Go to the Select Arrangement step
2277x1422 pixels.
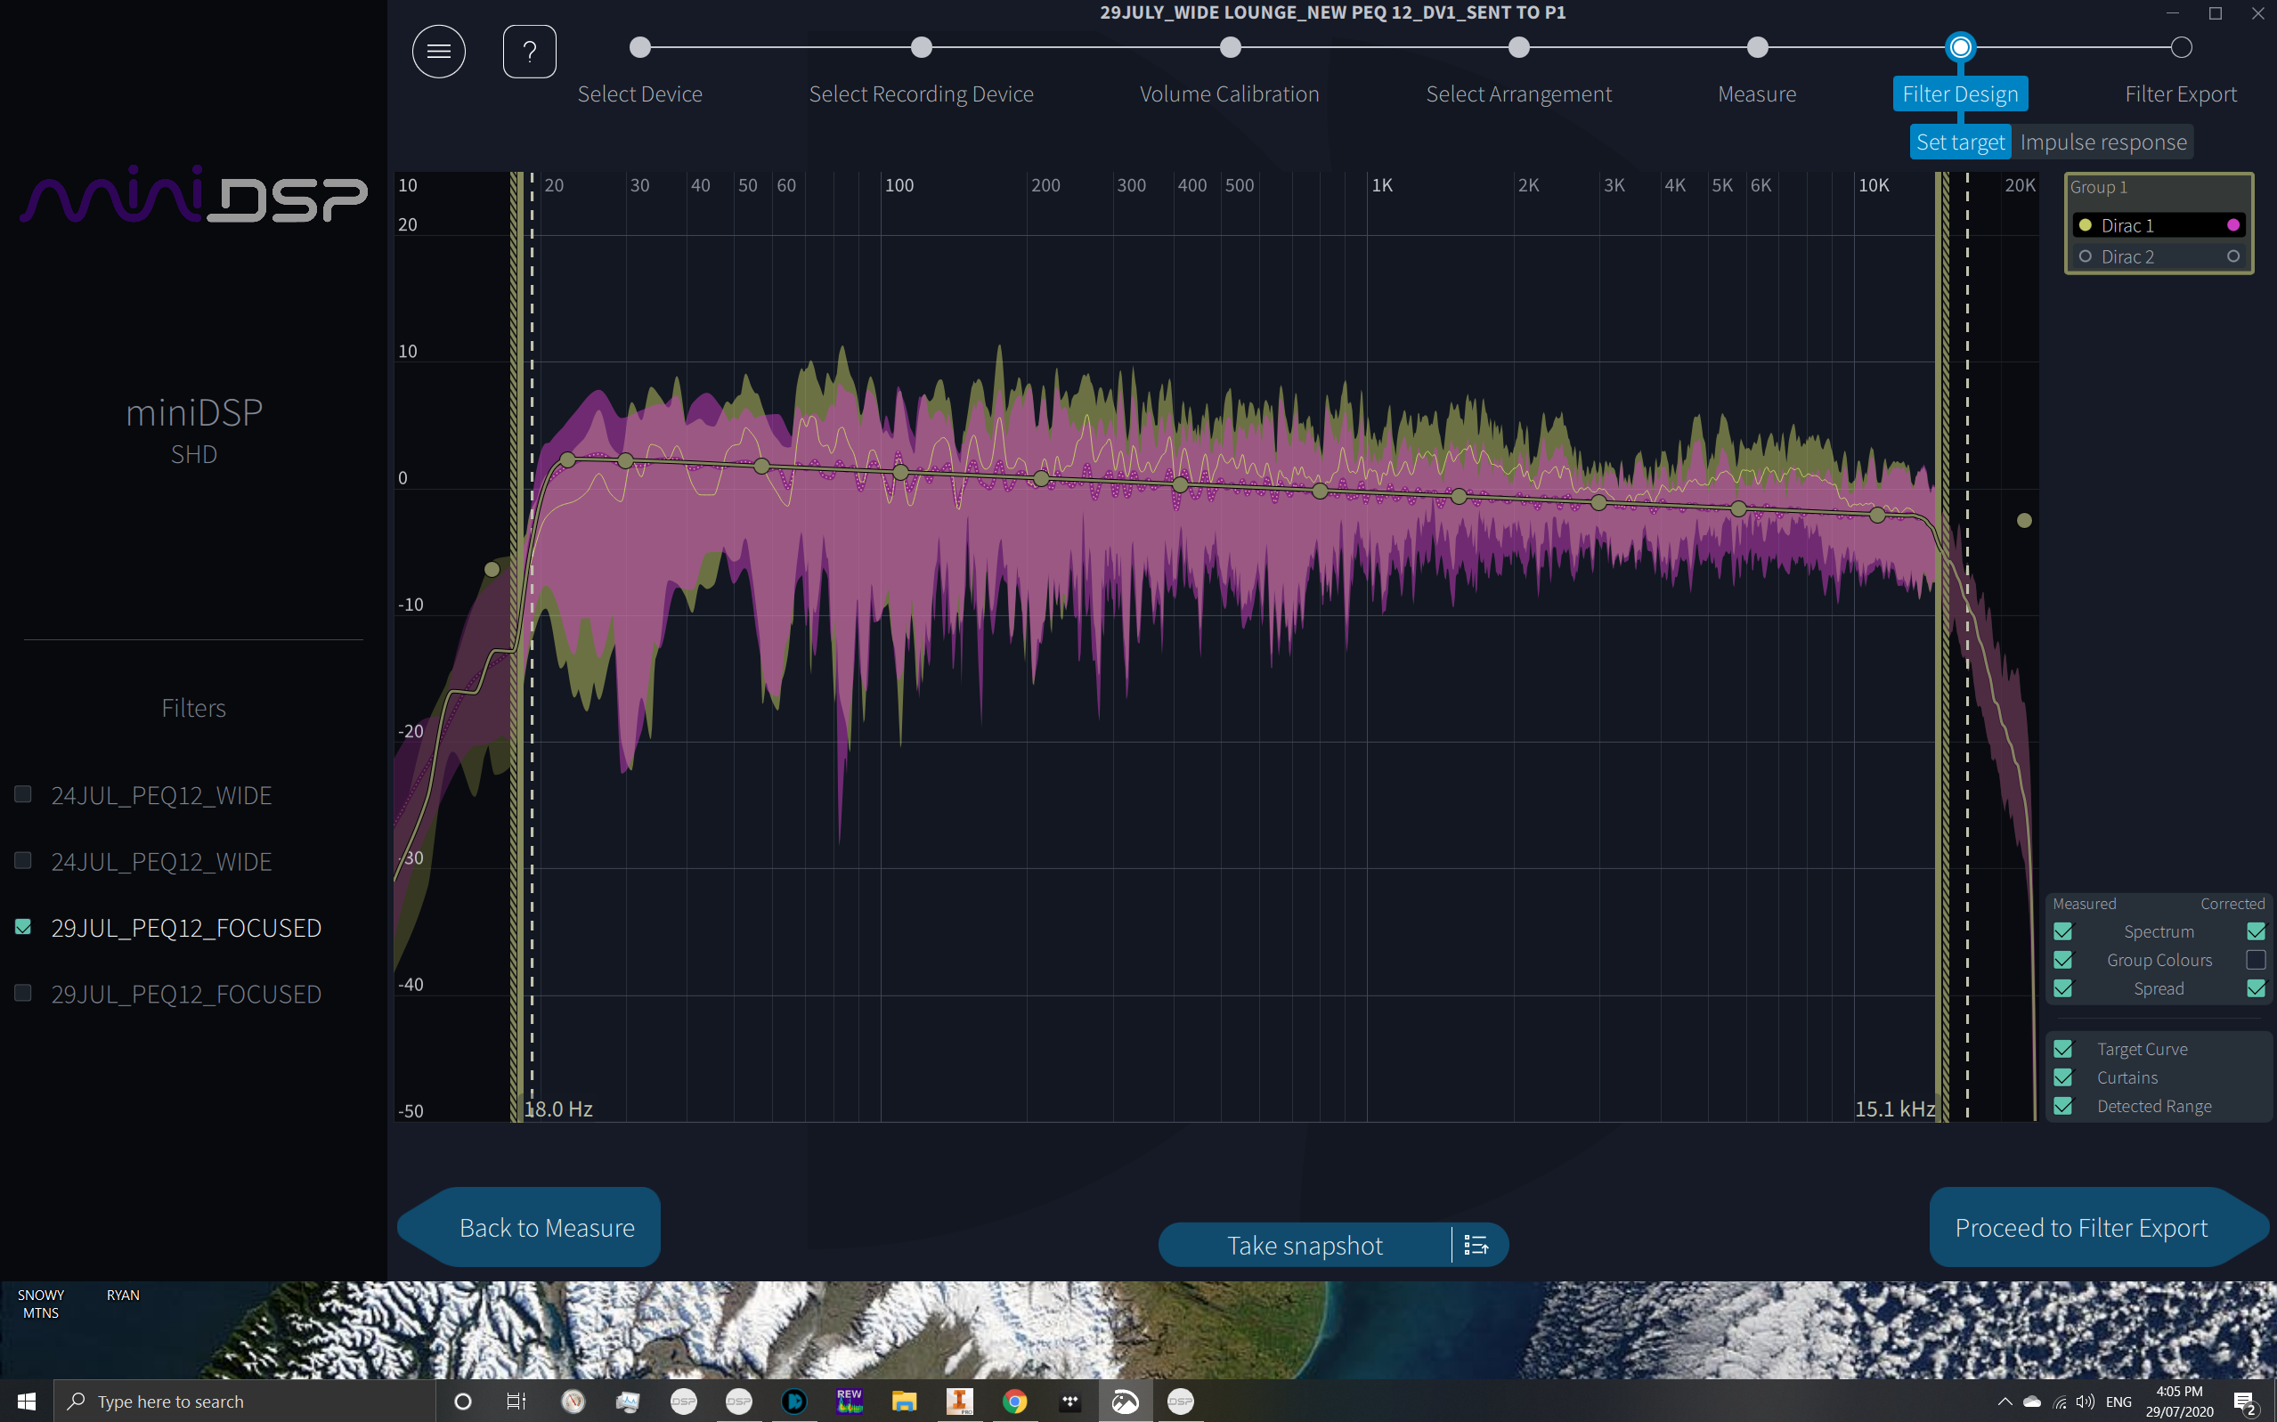point(1518,93)
